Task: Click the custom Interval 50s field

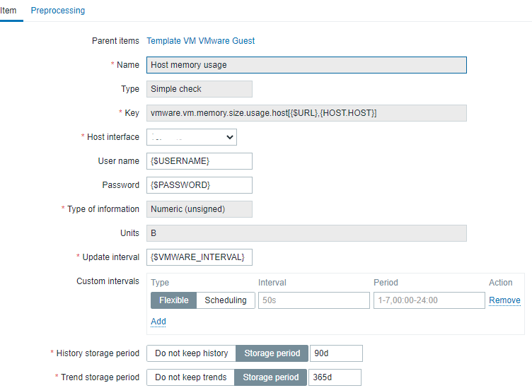Action: tap(313, 300)
